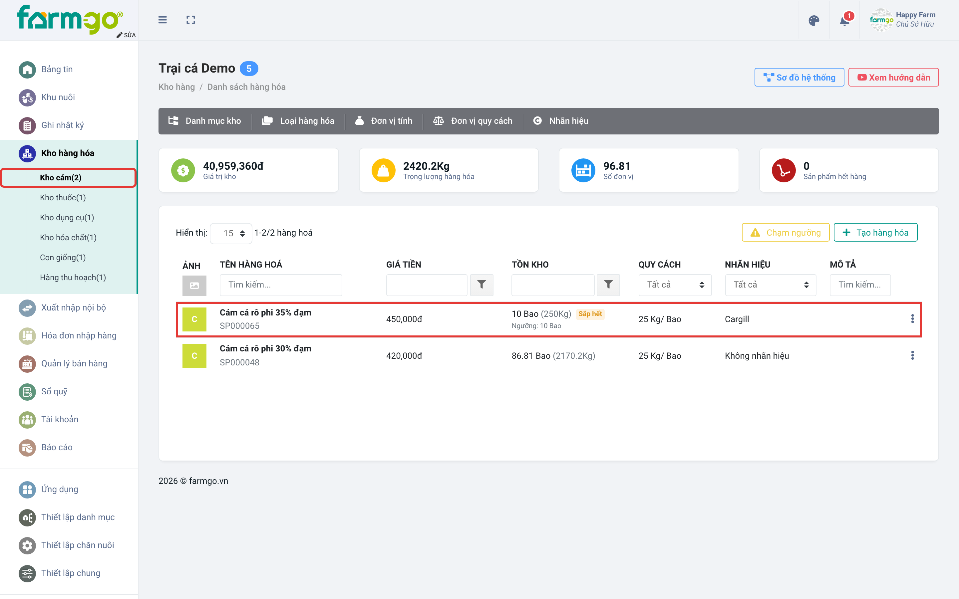This screenshot has height=599, width=959.
Task: Open the options menu for SP000048 row
Action: click(x=912, y=355)
